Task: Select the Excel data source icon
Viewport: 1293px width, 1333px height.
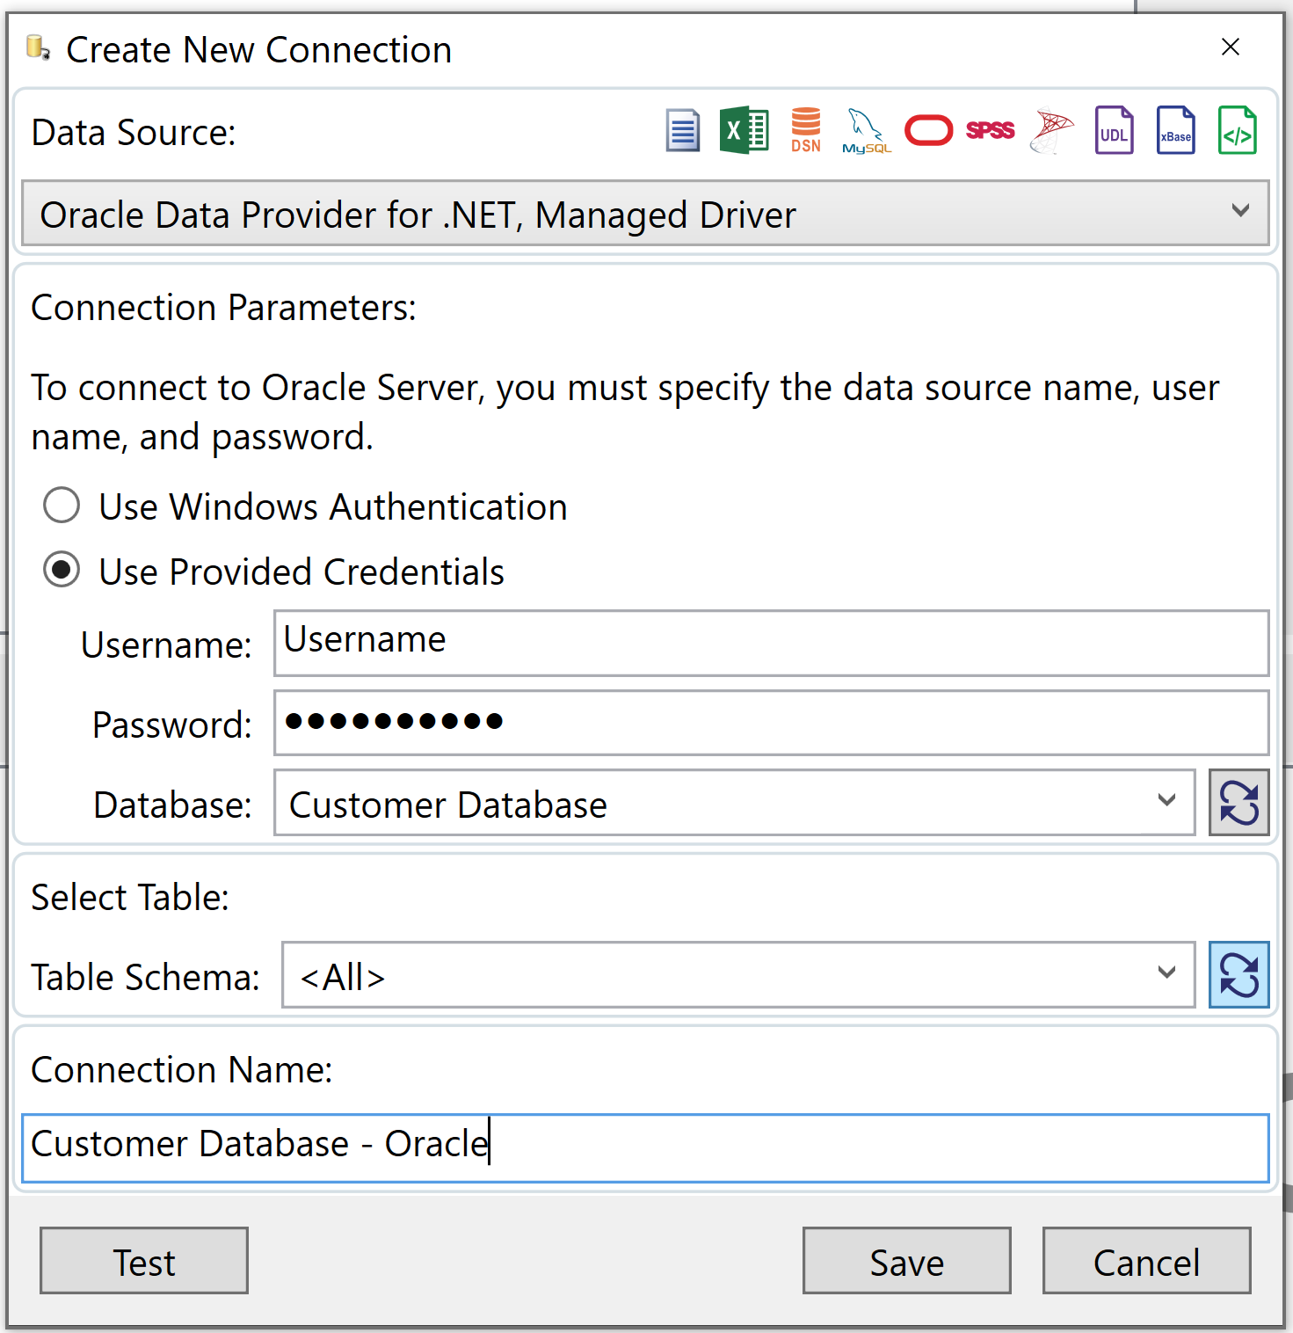Action: pos(744,130)
